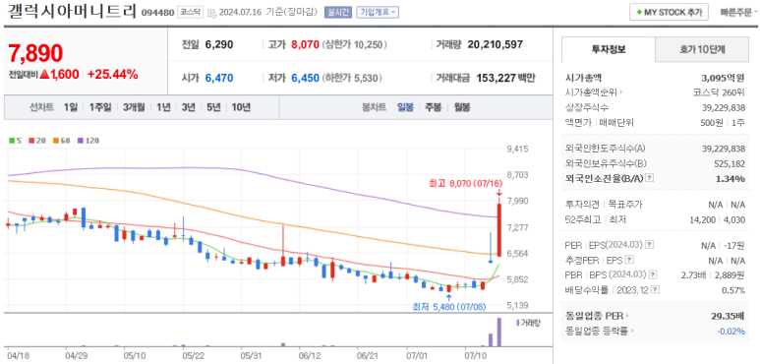Click the help icon beside PBR BPS (2024.03)

(x=653, y=274)
